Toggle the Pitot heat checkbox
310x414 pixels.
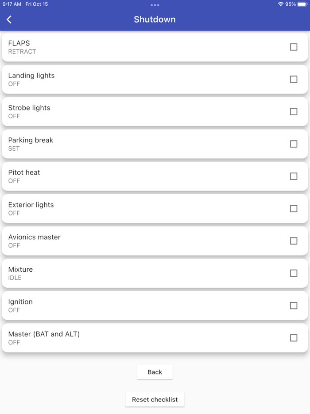[x=294, y=176]
